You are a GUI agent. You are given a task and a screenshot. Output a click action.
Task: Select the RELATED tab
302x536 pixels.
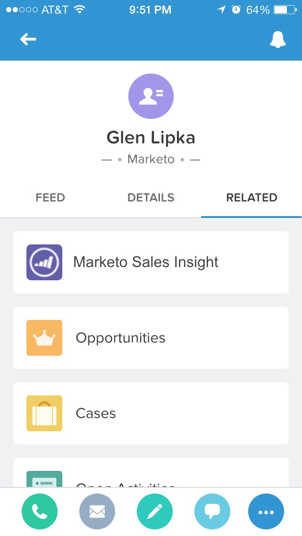(252, 198)
